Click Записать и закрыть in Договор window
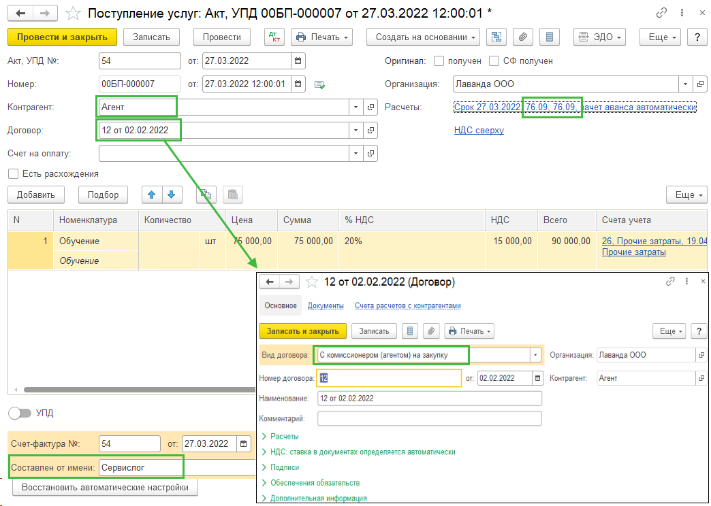The image size is (711, 506). (302, 331)
